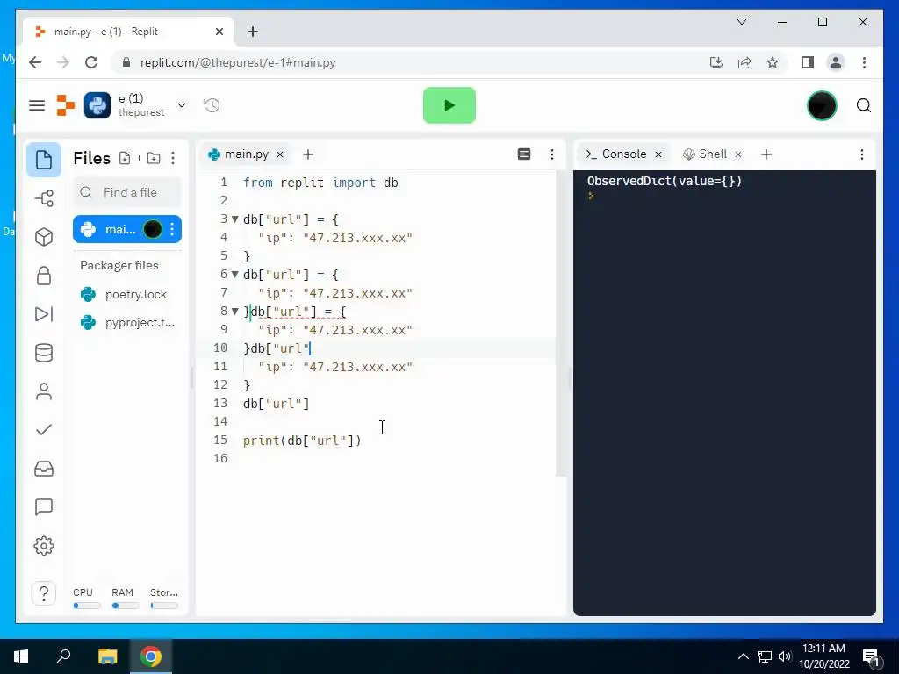The height and width of the screenshot is (674, 899).
Task: Collapse the code fold arrow on line 8
Action: [234, 312]
